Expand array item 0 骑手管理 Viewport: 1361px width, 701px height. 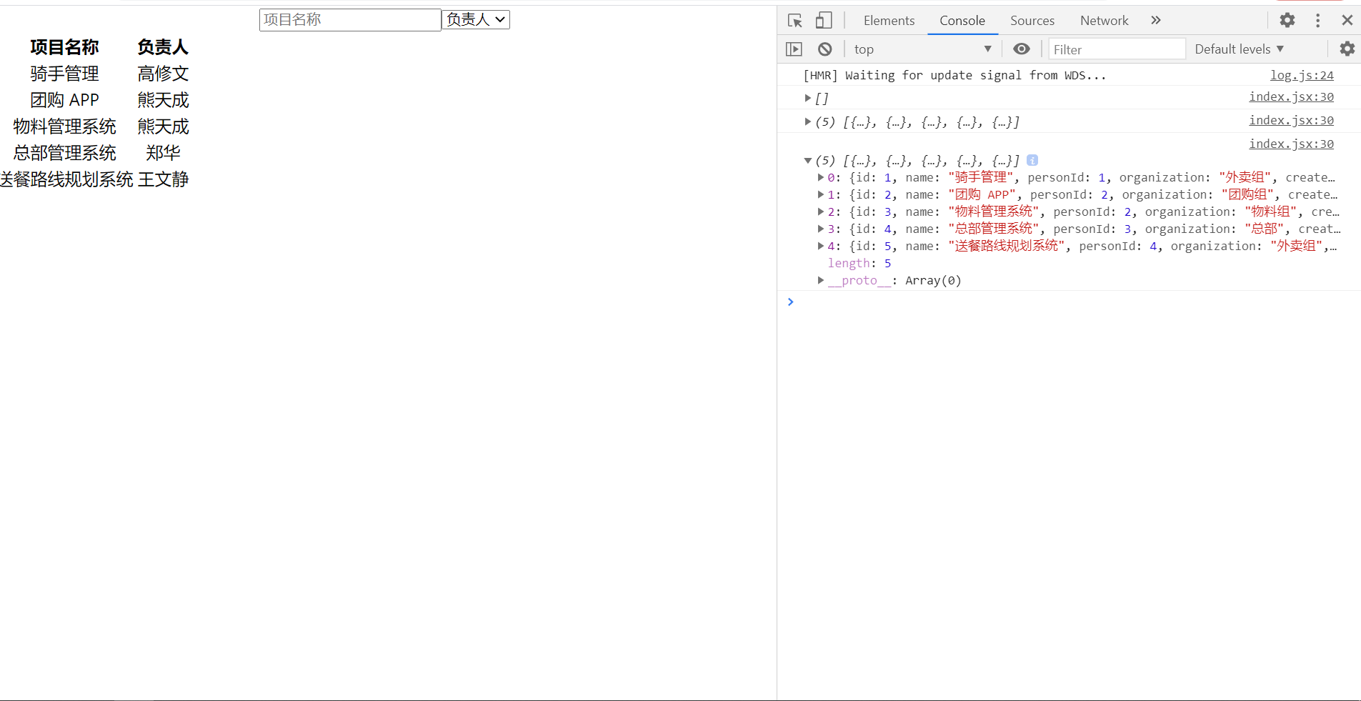(820, 177)
